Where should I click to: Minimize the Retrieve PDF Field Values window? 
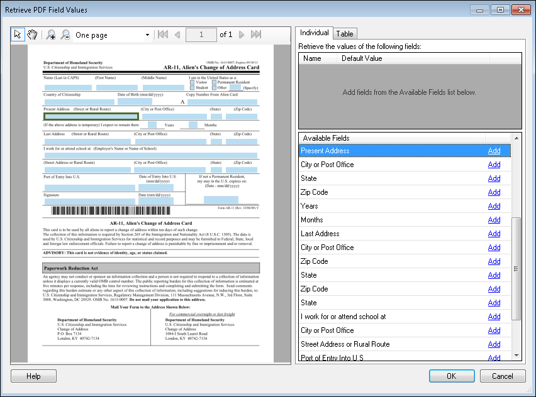tap(479, 10)
